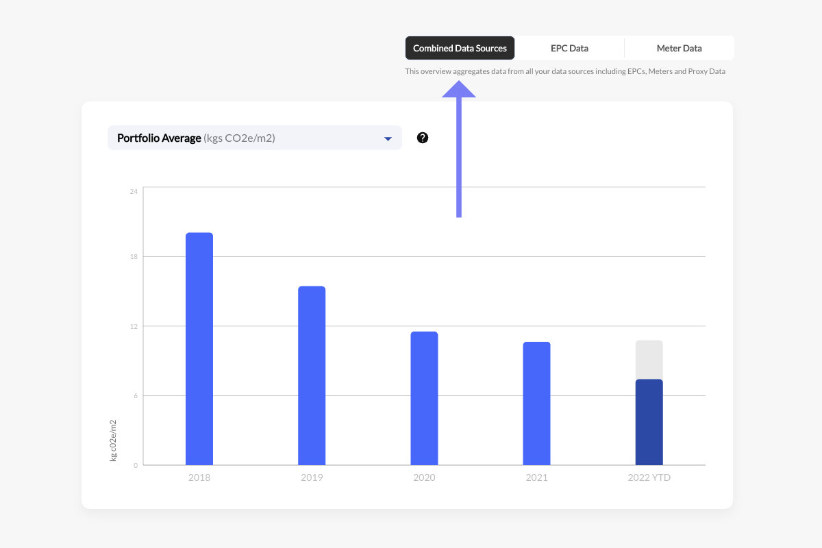Click the '12' y-axis value

[134, 326]
